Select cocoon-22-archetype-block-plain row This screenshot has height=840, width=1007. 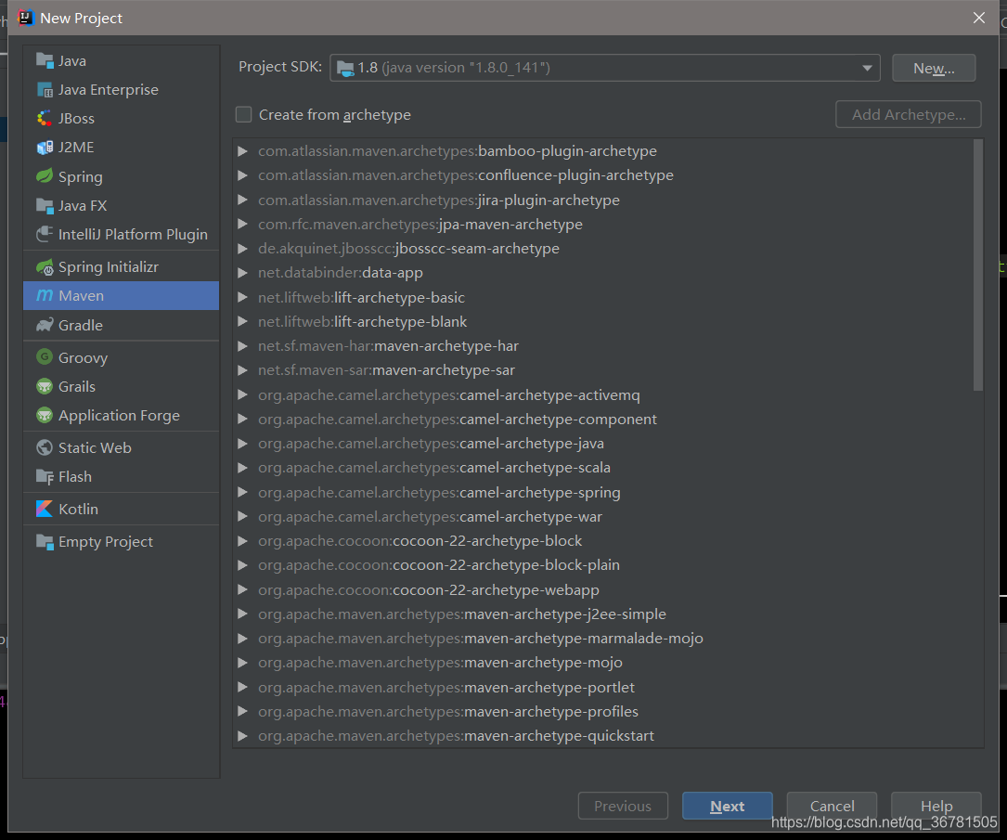pos(608,566)
